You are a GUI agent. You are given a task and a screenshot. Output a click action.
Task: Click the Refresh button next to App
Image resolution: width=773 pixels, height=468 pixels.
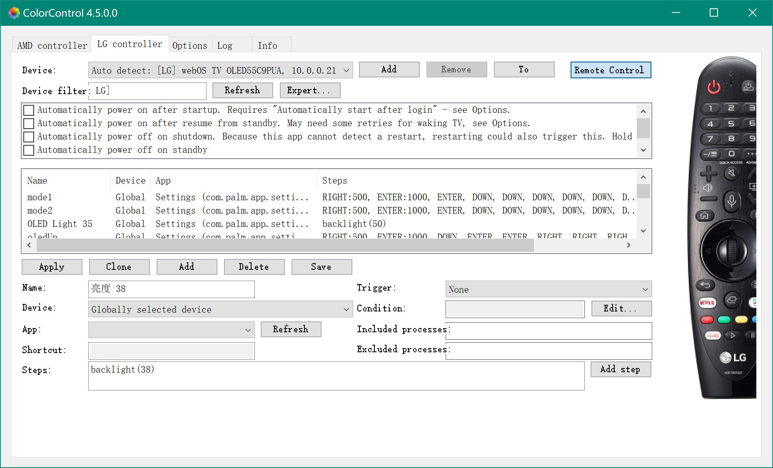(x=291, y=329)
